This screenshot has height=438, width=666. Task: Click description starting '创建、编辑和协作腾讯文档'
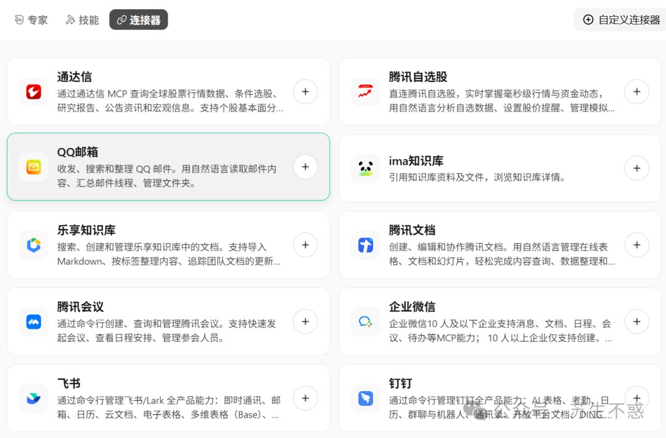(501, 254)
